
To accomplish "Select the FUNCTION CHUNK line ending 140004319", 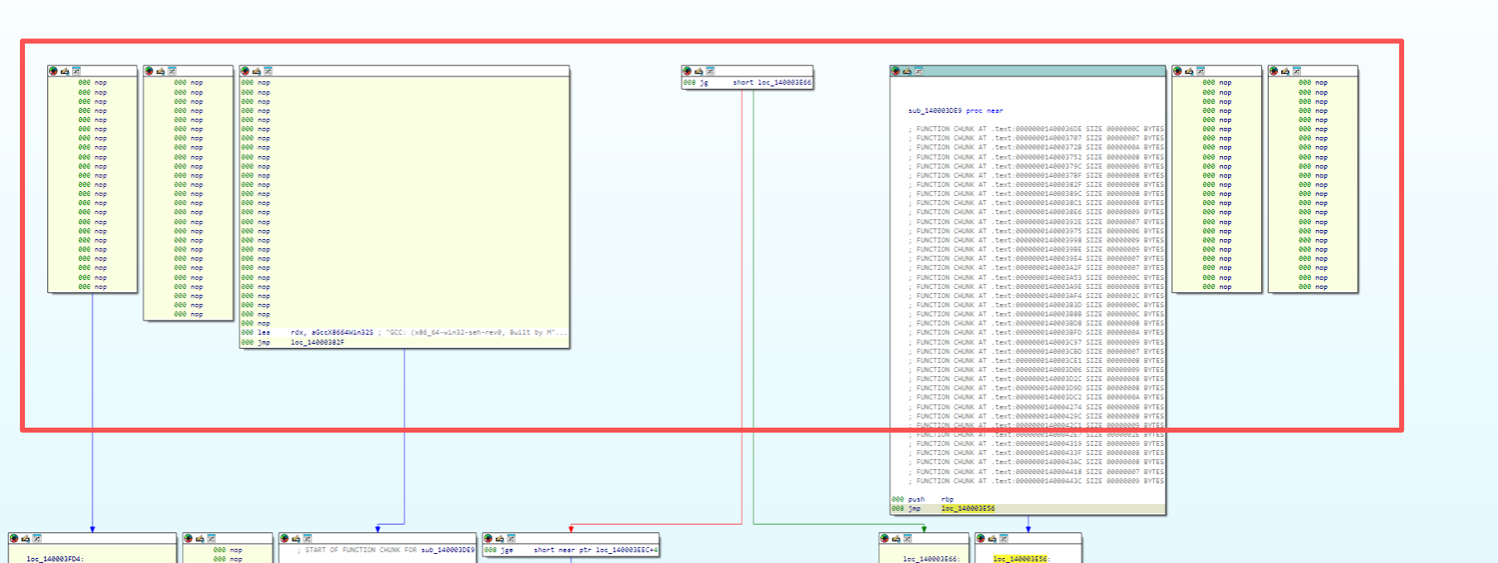I will [1036, 443].
